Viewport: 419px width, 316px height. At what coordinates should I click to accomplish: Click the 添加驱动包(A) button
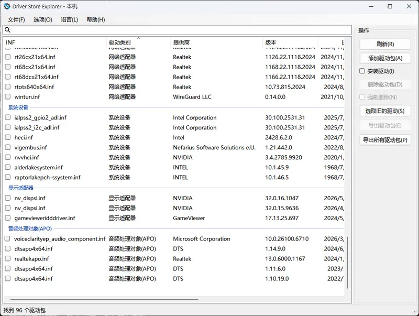[385, 58]
